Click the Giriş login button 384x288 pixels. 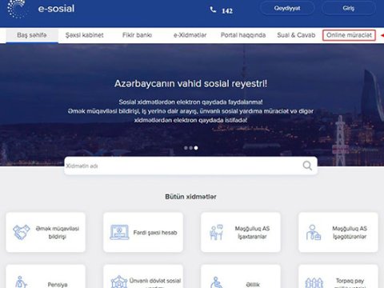pos(349,8)
